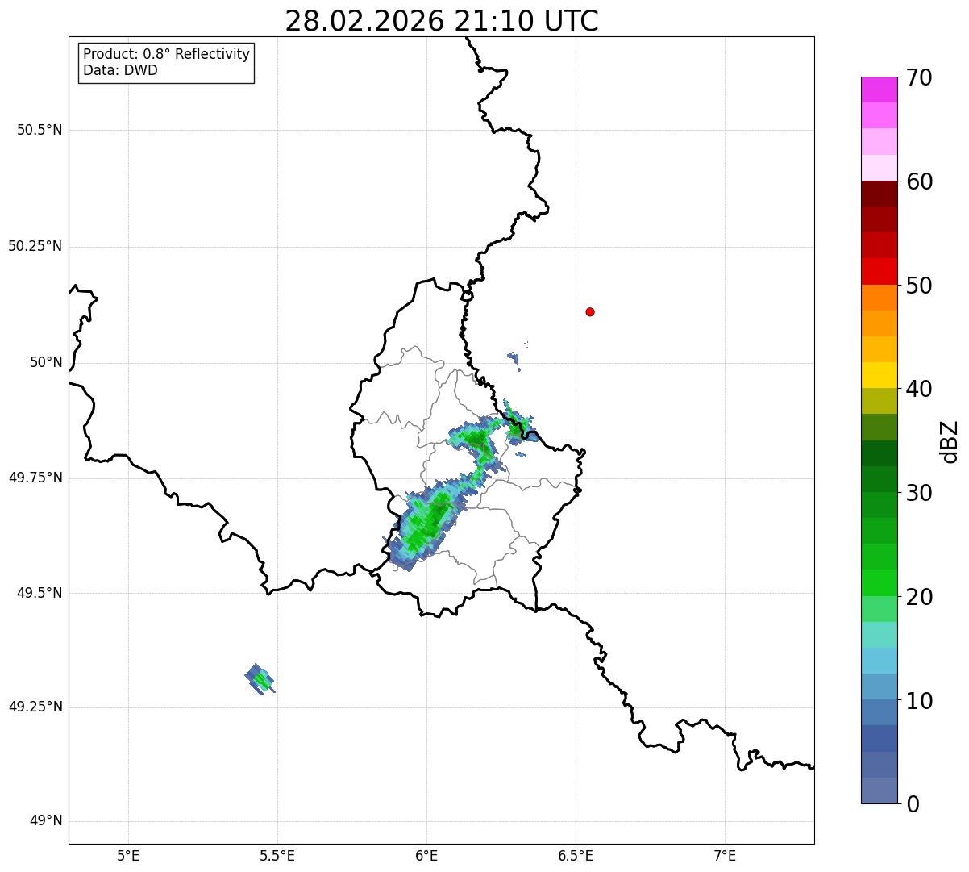The height and width of the screenshot is (872, 969).
Task: Pick the dark maroon swatch just below 60 dBZ
Action: [879, 194]
